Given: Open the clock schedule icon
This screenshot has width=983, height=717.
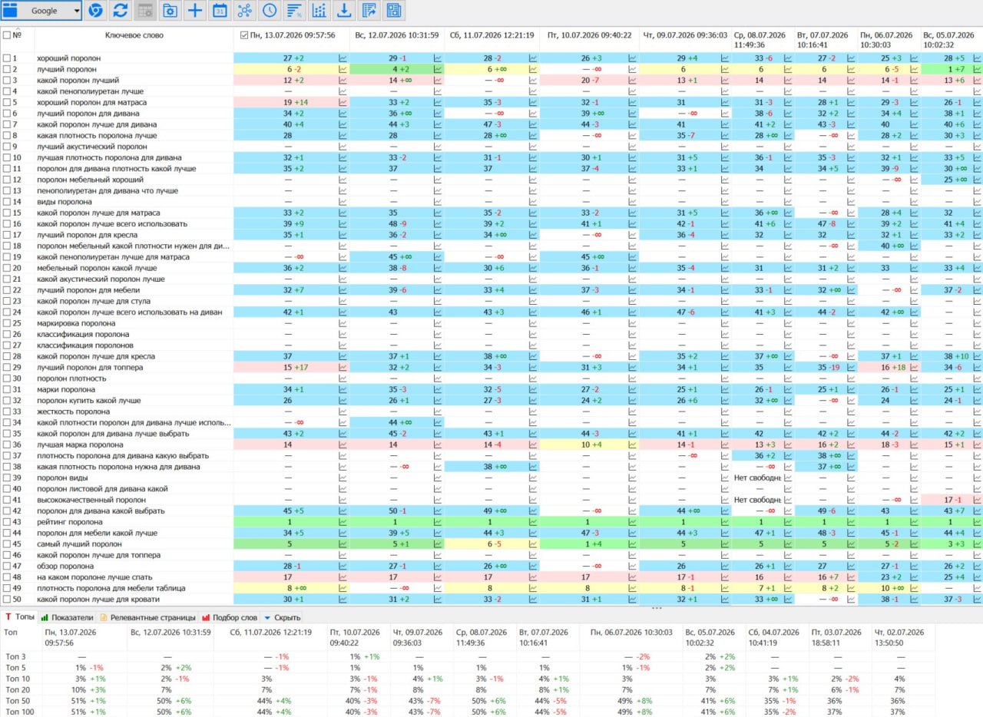Looking at the screenshot, I should [x=270, y=11].
